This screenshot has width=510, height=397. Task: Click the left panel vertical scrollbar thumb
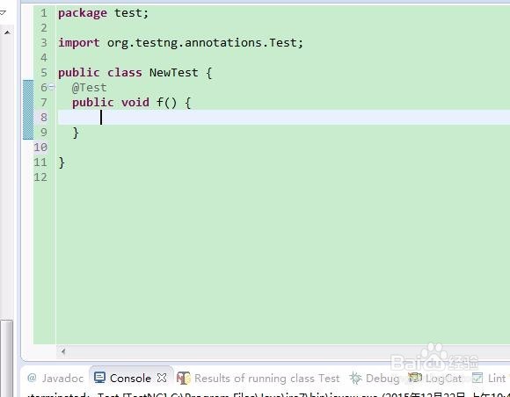(x=6, y=357)
